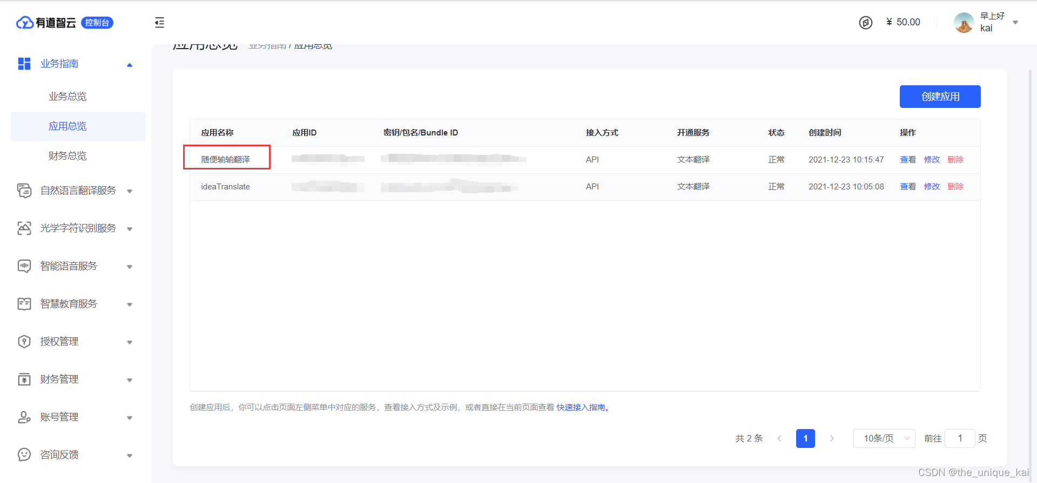Screen dimensions: 1037x483
Task: Click the 创建时间 column header
Action: (x=825, y=133)
